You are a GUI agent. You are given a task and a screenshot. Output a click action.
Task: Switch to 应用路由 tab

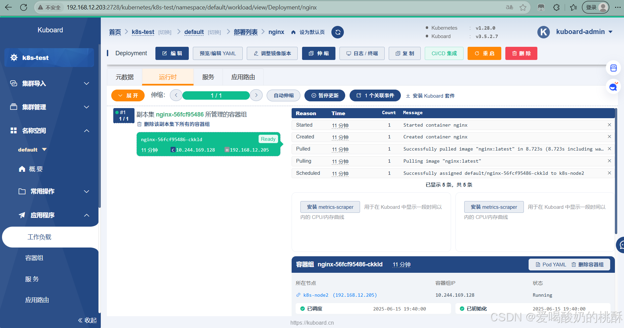click(243, 77)
